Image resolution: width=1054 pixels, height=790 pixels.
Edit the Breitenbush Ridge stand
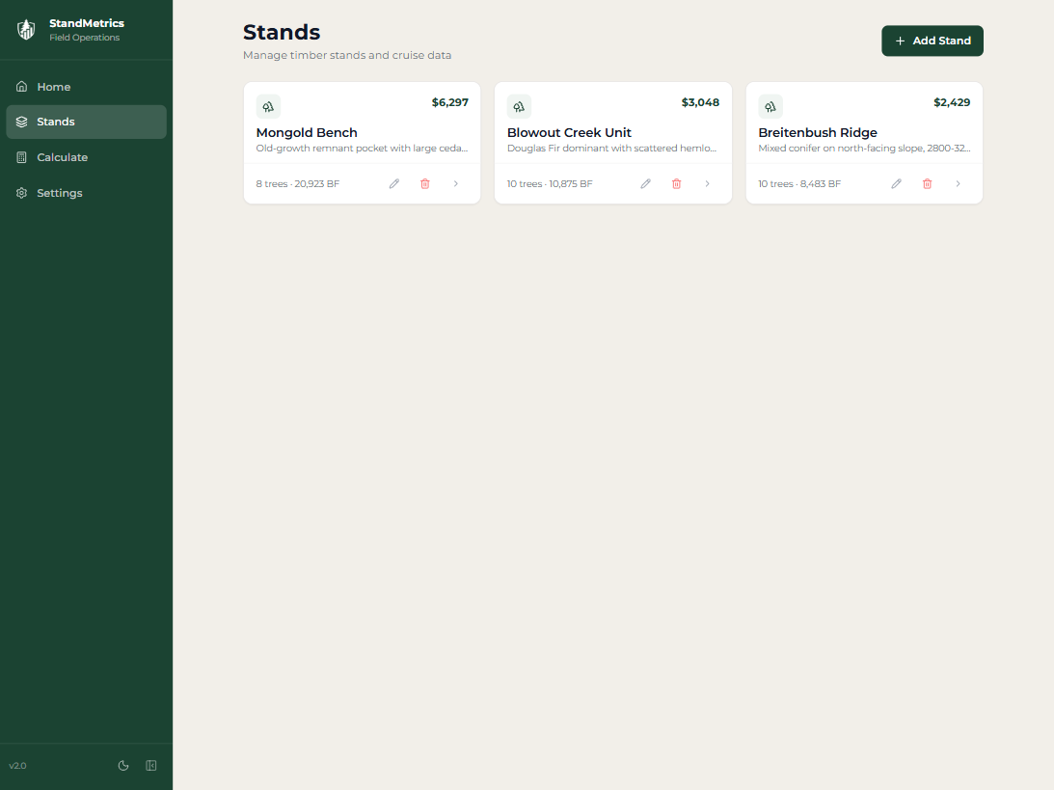(x=897, y=183)
